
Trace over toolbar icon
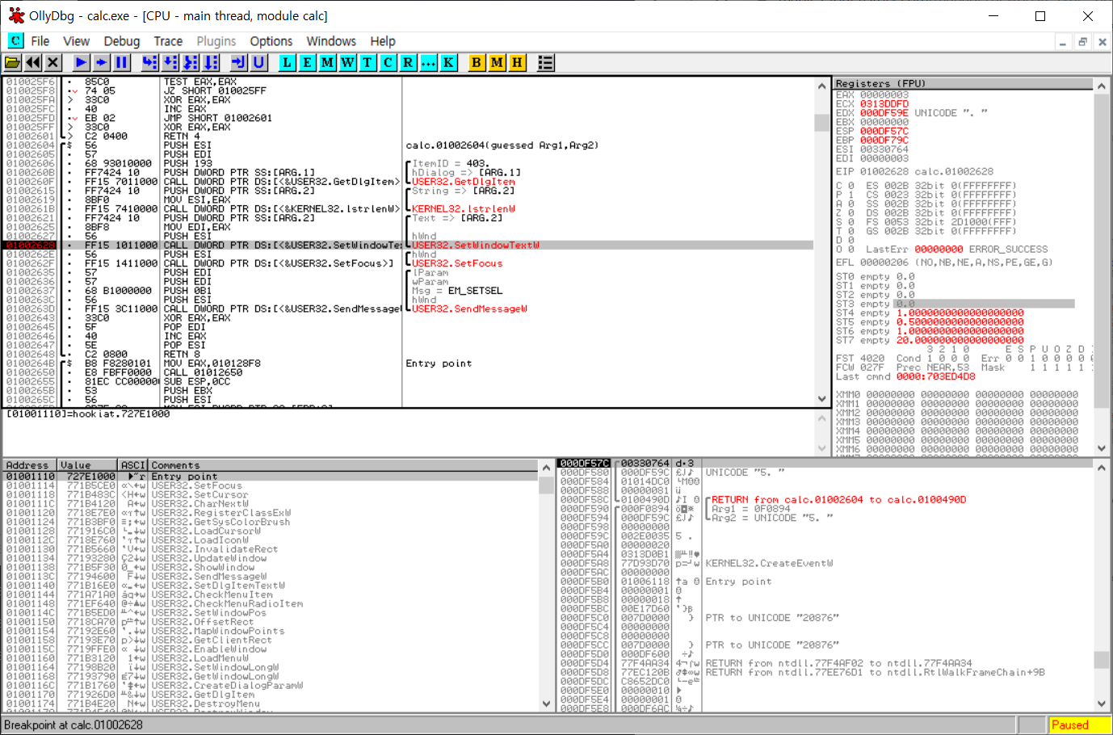tap(211, 62)
